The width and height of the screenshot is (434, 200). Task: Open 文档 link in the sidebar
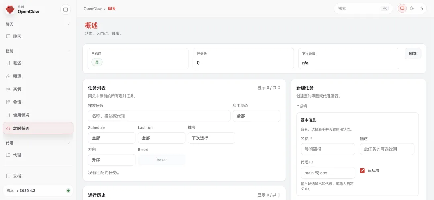click(38, 176)
